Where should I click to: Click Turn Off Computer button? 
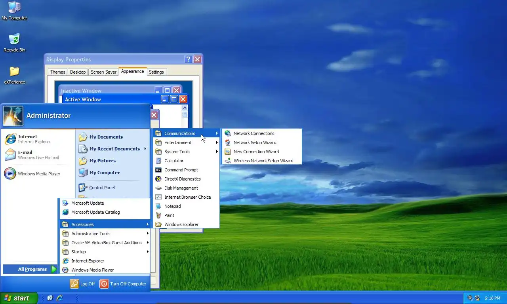(123, 284)
